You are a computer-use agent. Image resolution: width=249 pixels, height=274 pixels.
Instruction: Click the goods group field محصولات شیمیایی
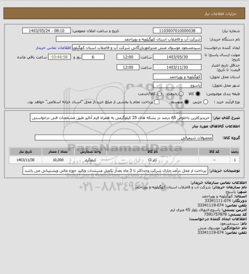coord(124,137)
